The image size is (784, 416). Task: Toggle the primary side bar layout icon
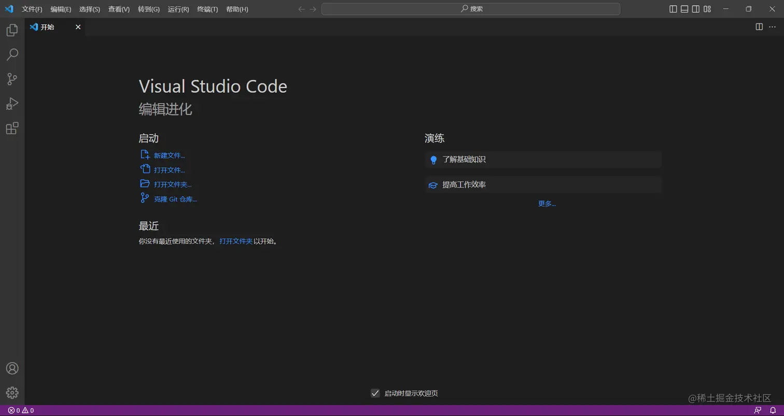tap(673, 9)
